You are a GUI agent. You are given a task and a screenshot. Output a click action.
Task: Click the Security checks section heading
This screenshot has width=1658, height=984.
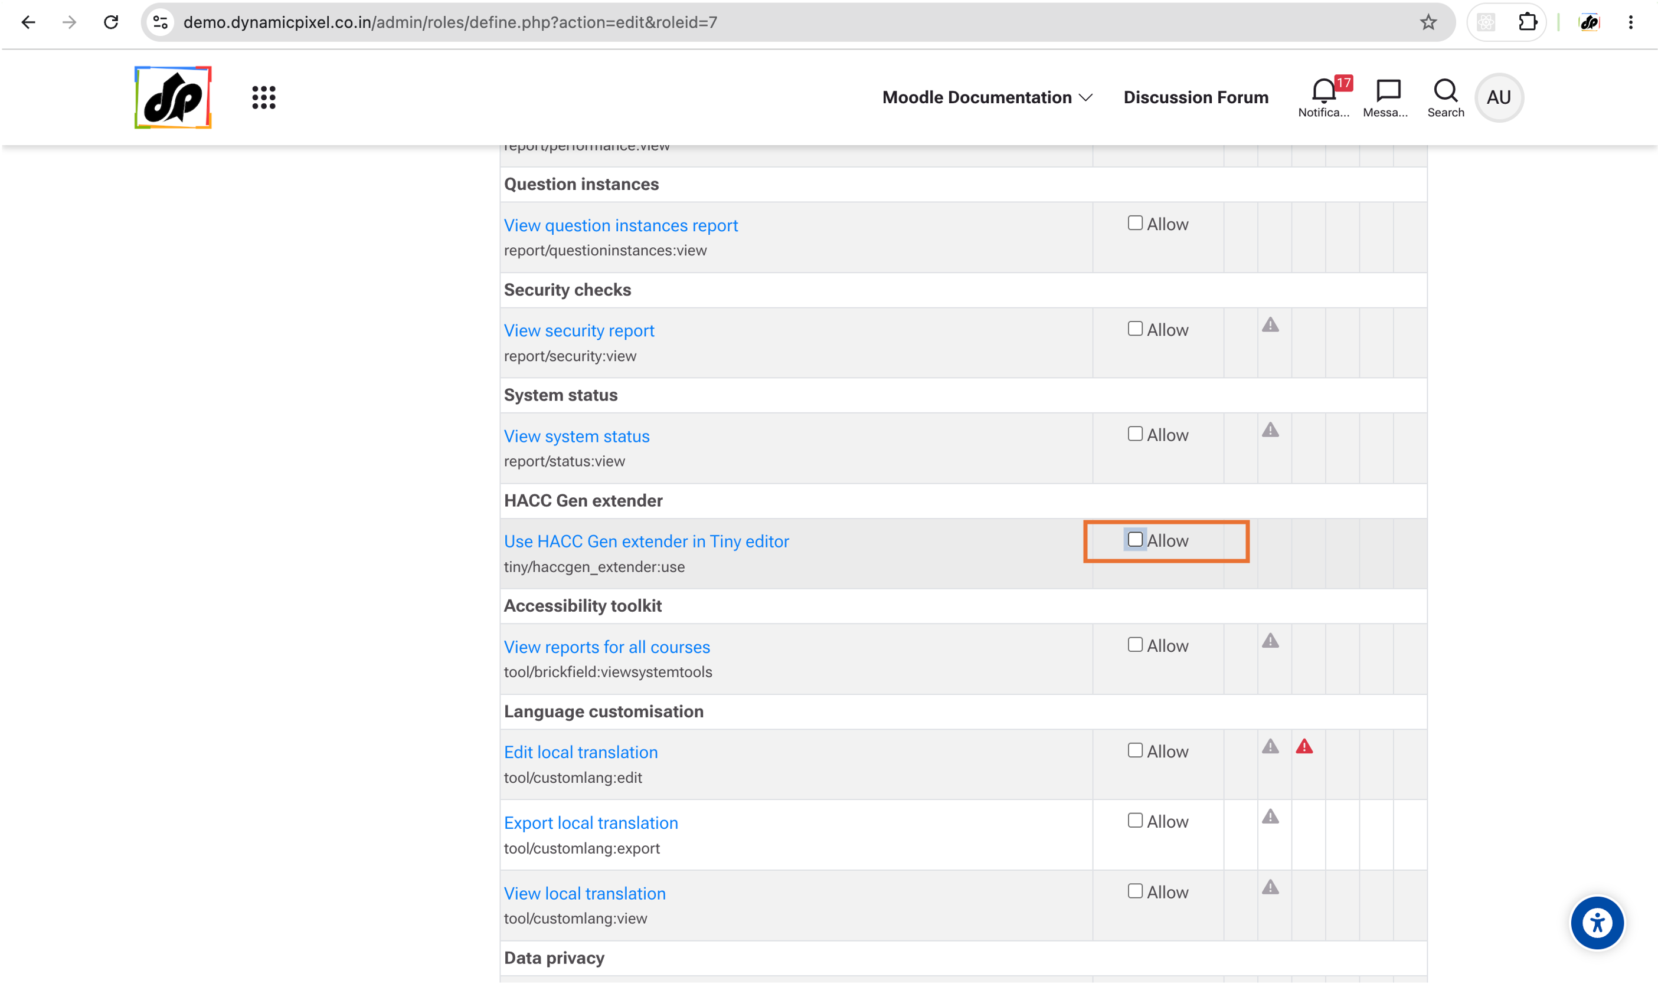pyautogui.click(x=567, y=290)
